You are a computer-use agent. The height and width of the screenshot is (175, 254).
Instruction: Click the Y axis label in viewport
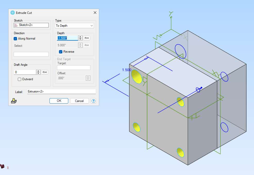tap(171, 14)
